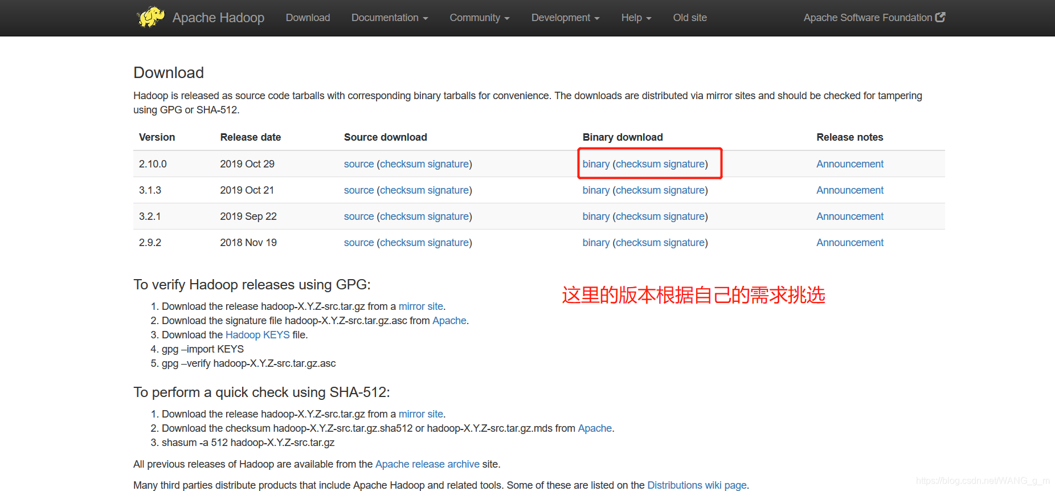Open signature of 2.9.2 source download
Screen dimensions: 1055x491
pos(448,243)
